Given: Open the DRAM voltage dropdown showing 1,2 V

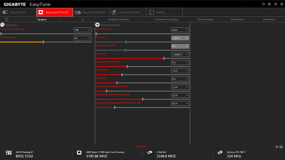Looking at the screenshot, I should pyautogui.click(x=180, y=87).
